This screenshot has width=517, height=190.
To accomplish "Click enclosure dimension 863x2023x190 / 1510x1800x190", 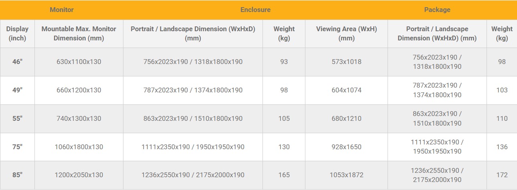I will [193, 119].
